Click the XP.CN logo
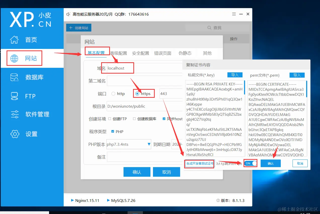 tap(30, 20)
